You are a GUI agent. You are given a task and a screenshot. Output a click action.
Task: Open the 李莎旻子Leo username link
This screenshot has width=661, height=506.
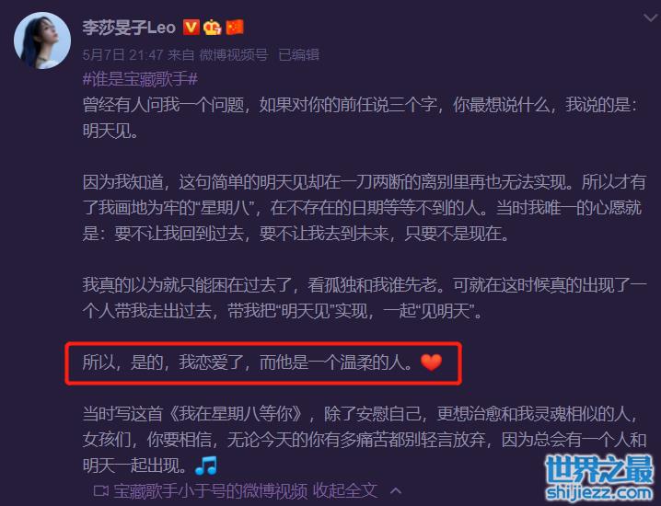coord(129,28)
